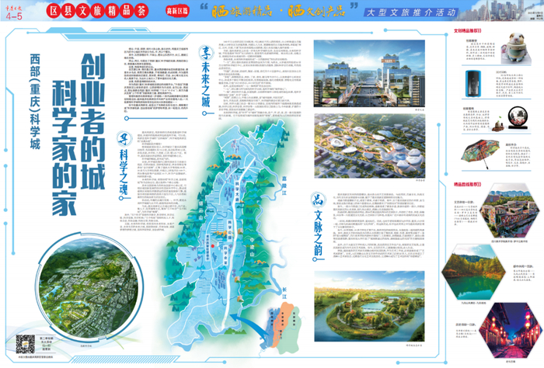
Task: Open the circular aerial city photo
Action: click(x=88, y=288)
